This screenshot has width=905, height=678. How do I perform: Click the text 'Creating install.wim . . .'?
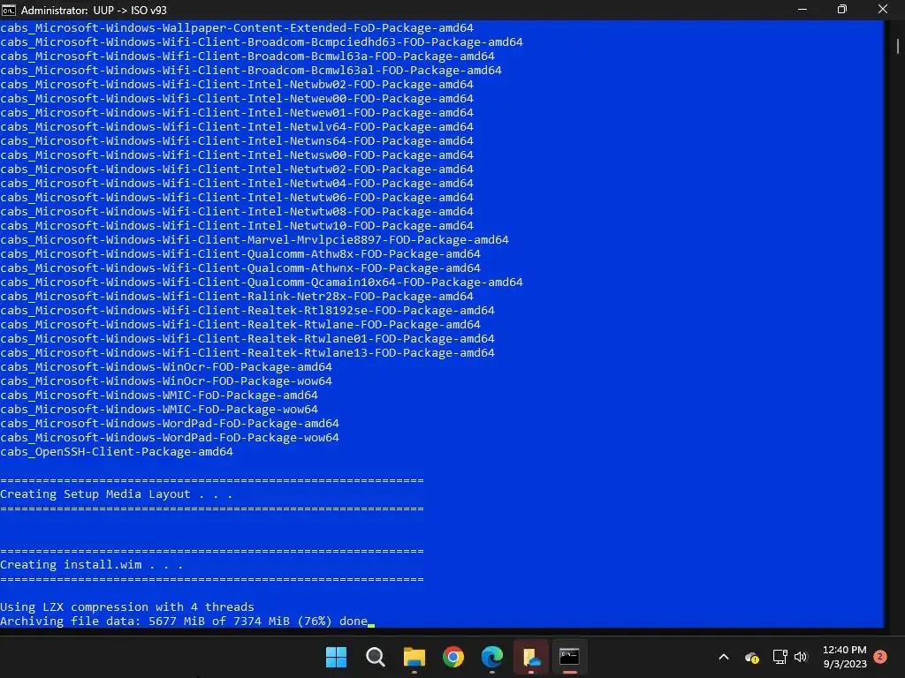click(91, 564)
